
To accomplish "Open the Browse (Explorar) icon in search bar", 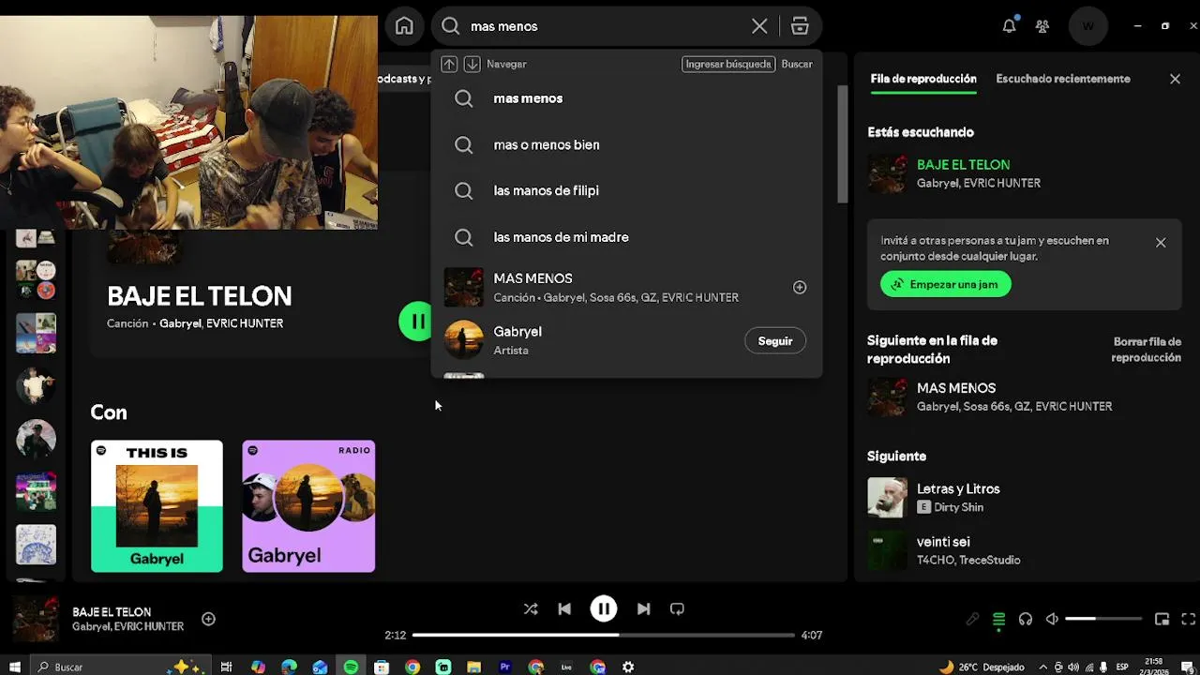I will 800,26.
